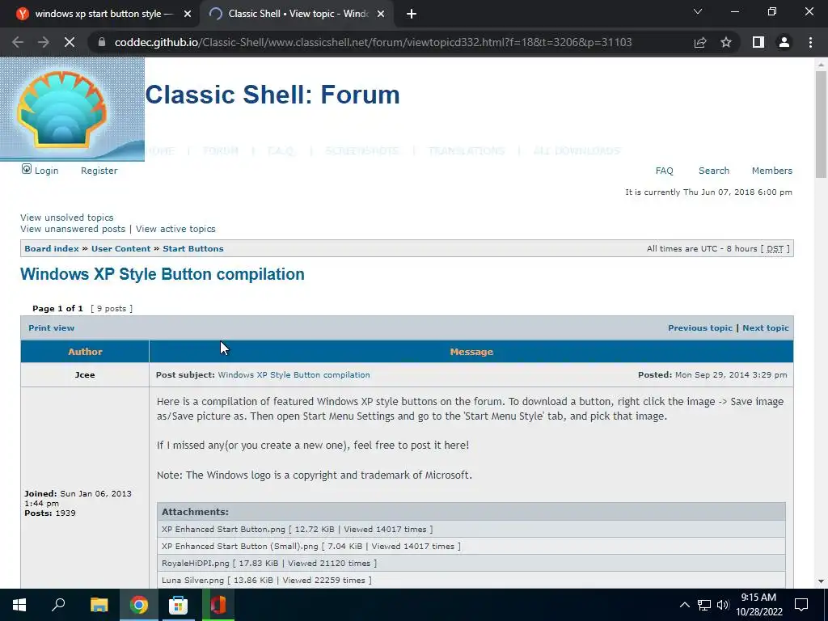
Task: Switch to the 'windows xp start button style' tab
Action: click(x=99, y=15)
